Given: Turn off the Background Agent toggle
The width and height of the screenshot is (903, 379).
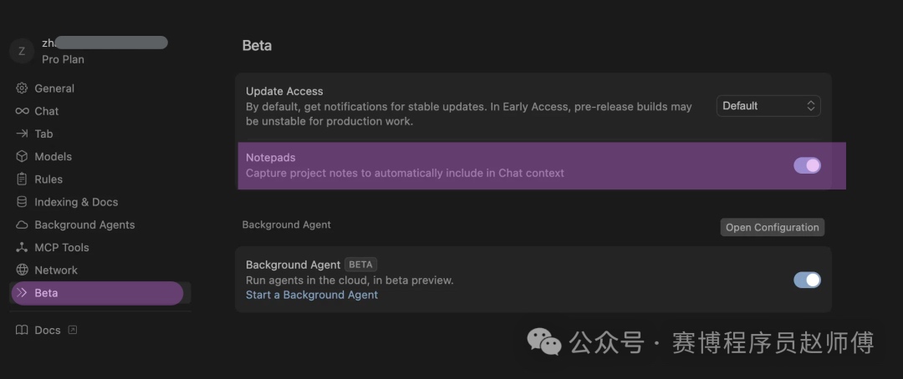Looking at the screenshot, I should click(x=807, y=280).
